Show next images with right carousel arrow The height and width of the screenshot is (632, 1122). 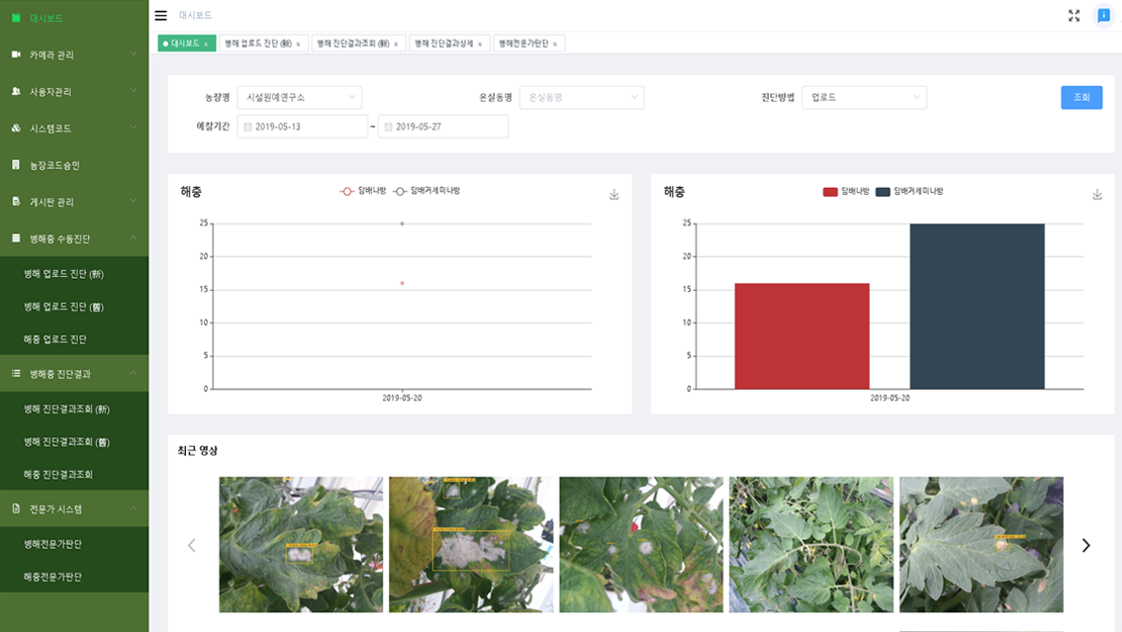[x=1085, y=545]
